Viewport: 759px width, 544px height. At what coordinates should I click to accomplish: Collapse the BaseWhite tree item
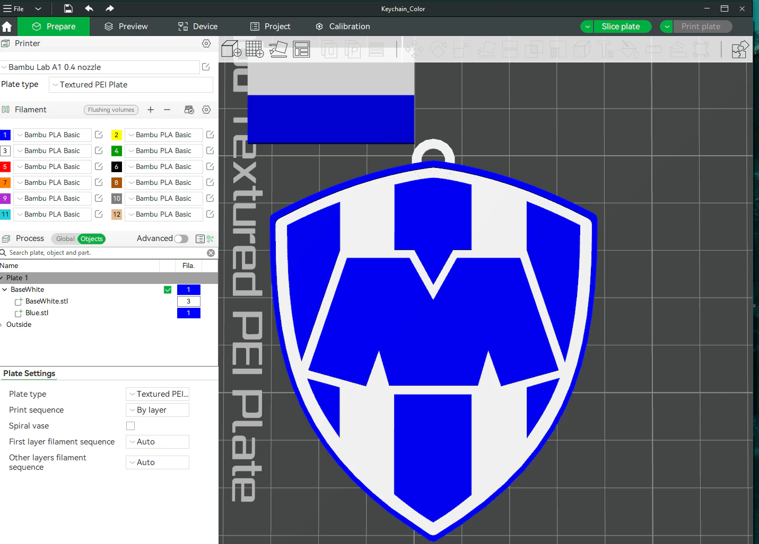point(5,290)
